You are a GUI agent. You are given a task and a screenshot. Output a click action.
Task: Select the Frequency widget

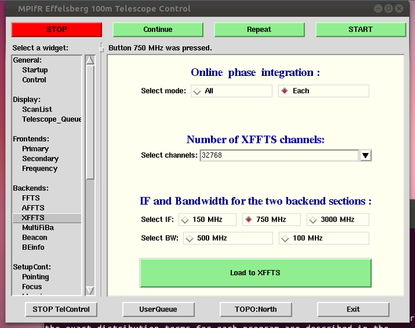coord(40,168)
